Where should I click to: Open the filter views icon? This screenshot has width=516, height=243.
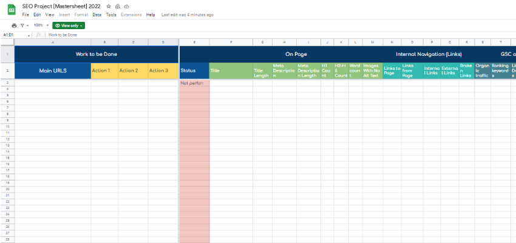23,26
